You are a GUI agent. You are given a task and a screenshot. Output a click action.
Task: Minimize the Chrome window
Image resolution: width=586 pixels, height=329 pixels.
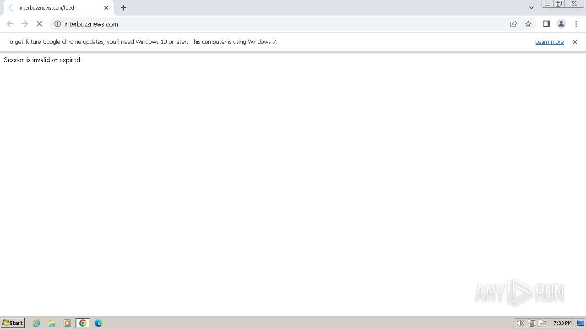coord(548,4)
